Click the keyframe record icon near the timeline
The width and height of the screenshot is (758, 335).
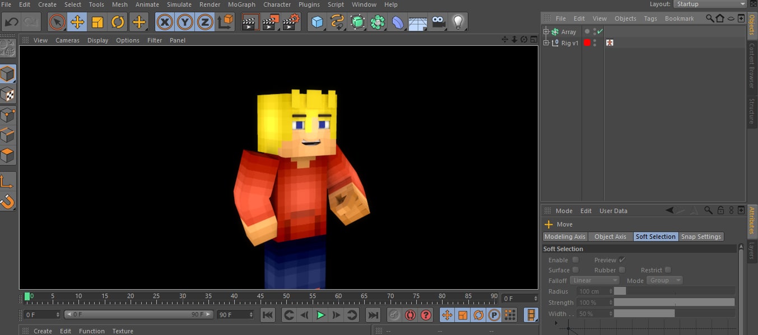tap(410, 315)
